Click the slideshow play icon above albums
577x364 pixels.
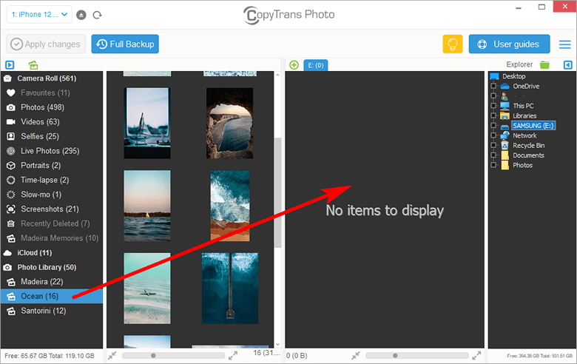coord(10,65)
